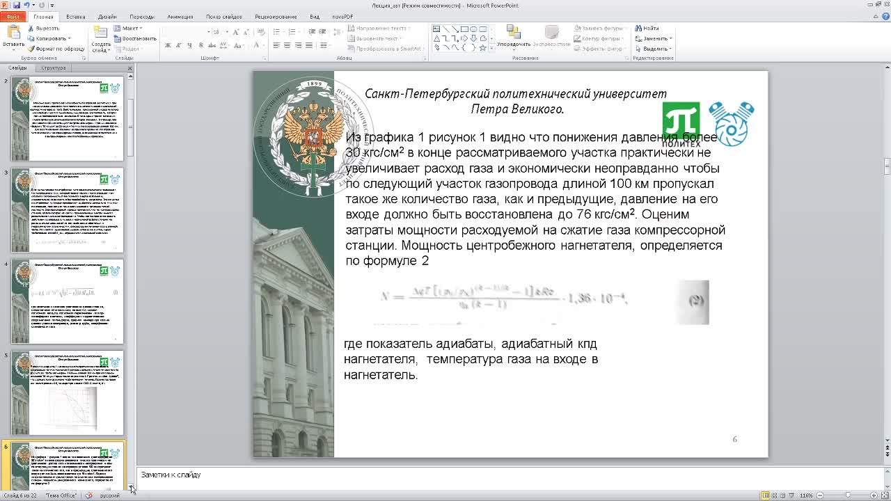Toggle bold Ж formatting
The image size is (891, 501).
[168, 45]
